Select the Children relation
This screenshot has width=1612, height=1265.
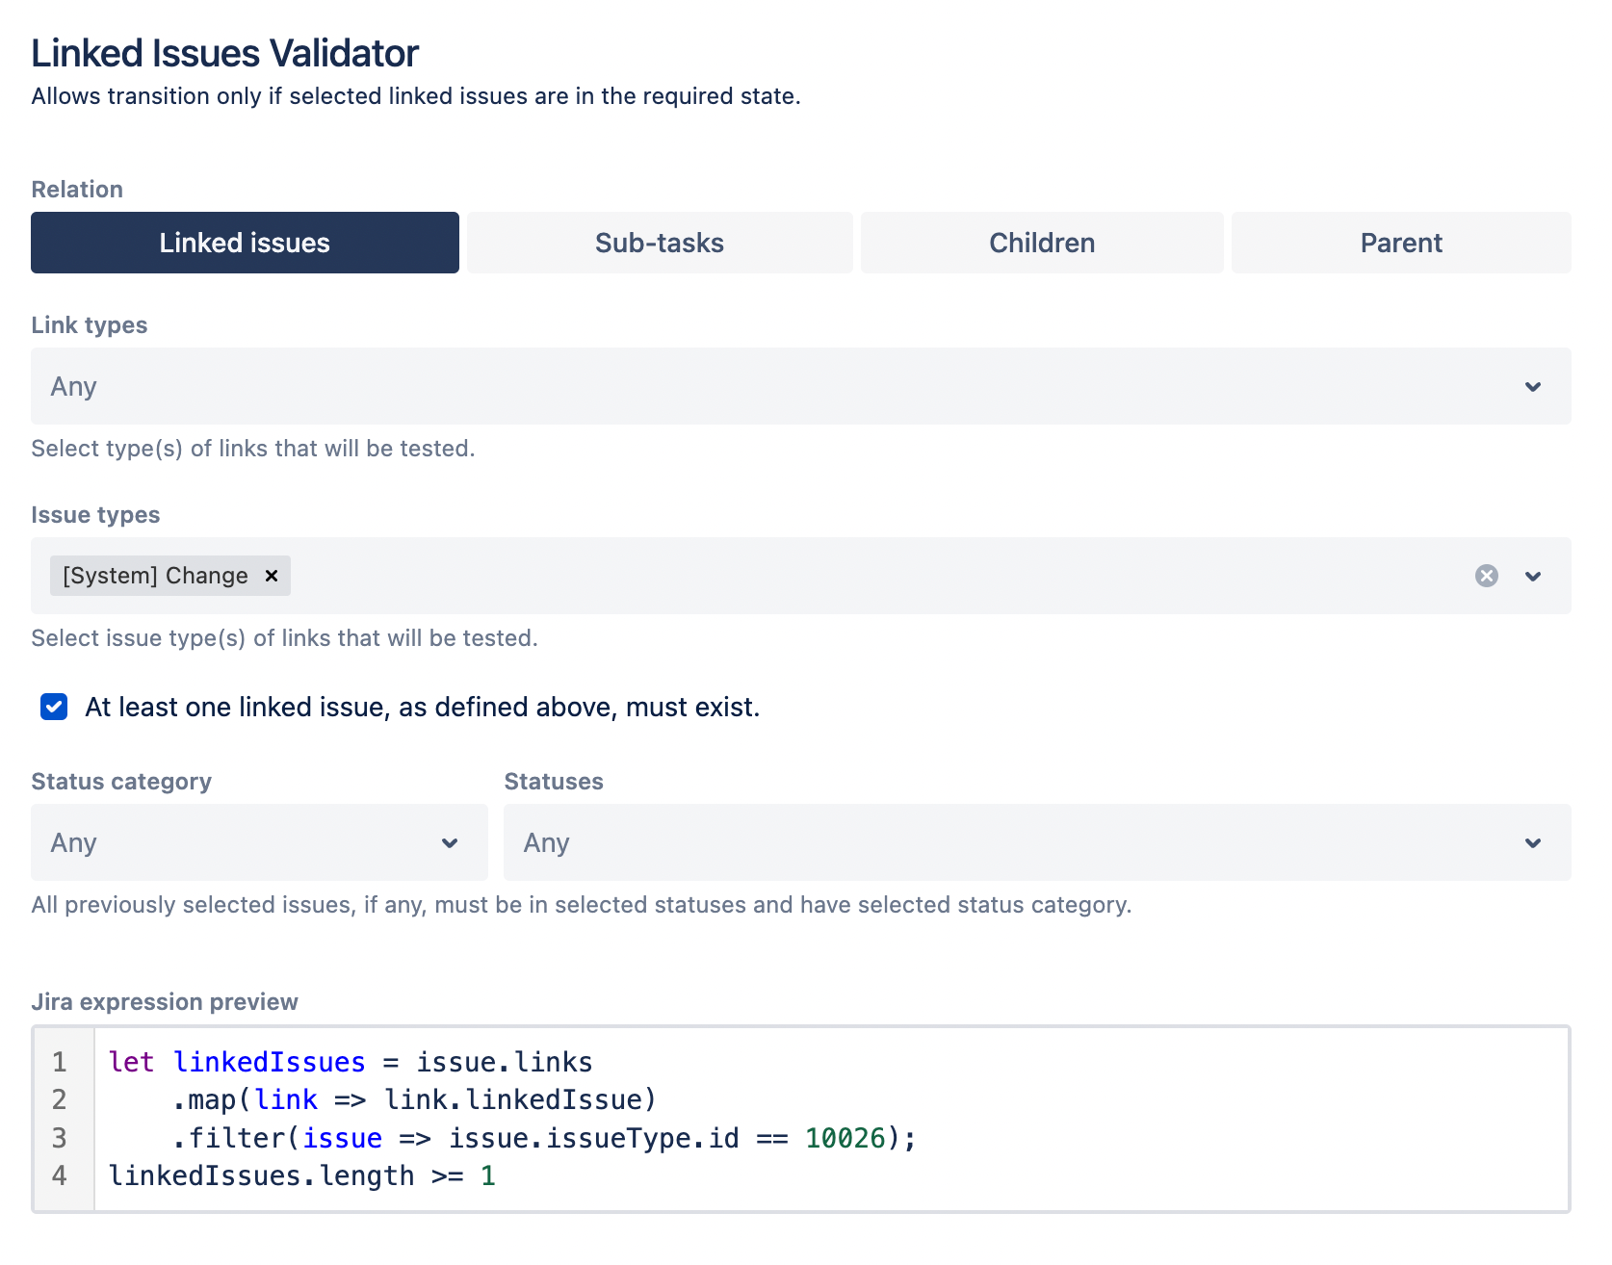tap(1041, 243)
